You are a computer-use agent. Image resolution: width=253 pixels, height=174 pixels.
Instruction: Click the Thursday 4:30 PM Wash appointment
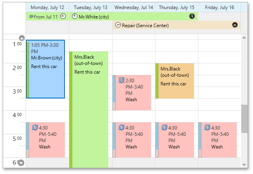[175, 140]
